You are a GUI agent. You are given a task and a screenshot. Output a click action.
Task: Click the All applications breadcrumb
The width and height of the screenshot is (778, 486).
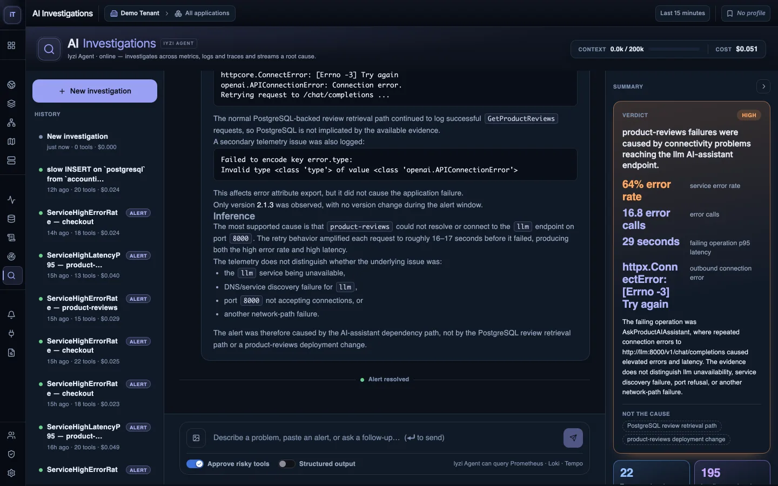(202, 13)
